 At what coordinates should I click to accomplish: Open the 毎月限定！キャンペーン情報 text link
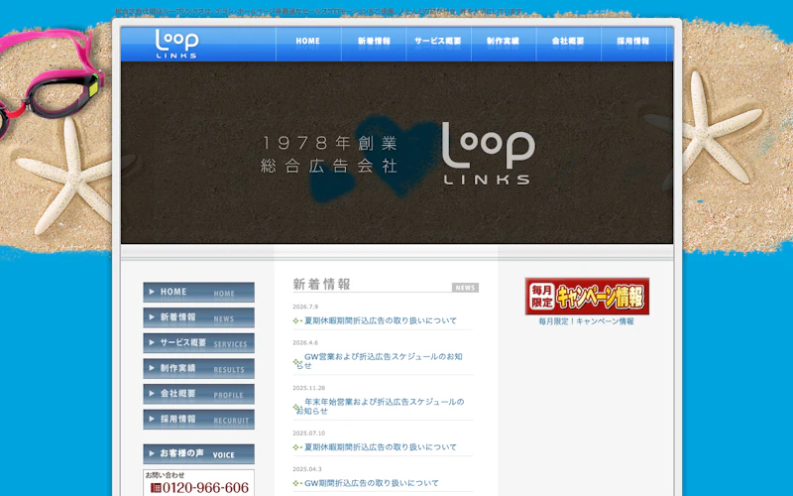pos(587,321)
